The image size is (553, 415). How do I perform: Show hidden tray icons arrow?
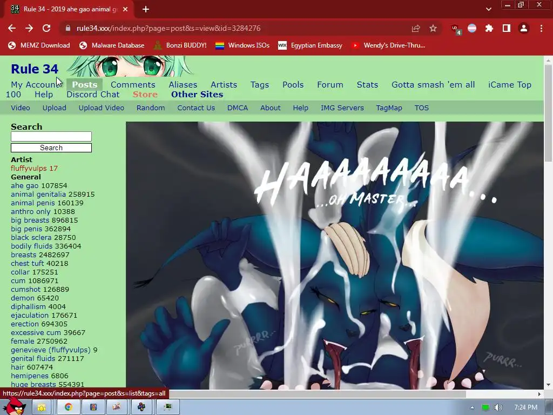472,407
